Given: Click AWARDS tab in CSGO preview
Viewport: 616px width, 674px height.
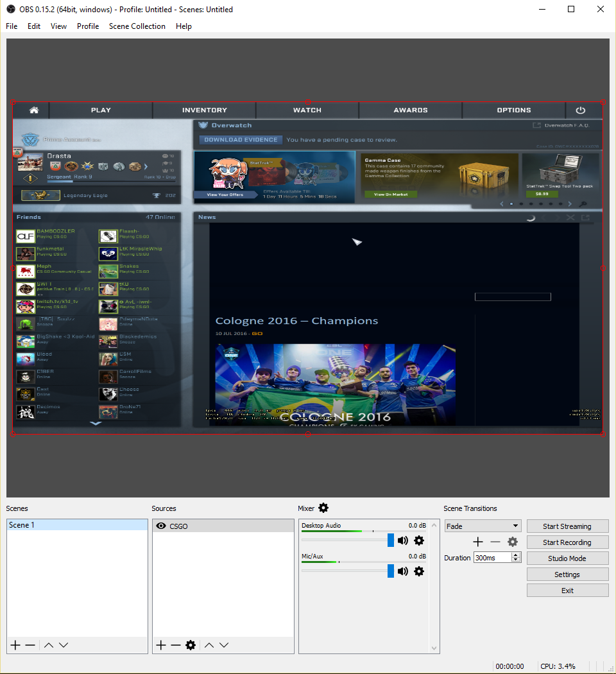Looking at the screenshot, I should (411, 110).
